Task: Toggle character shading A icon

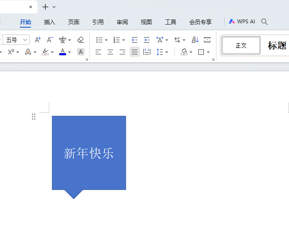Action: (81, 52)
